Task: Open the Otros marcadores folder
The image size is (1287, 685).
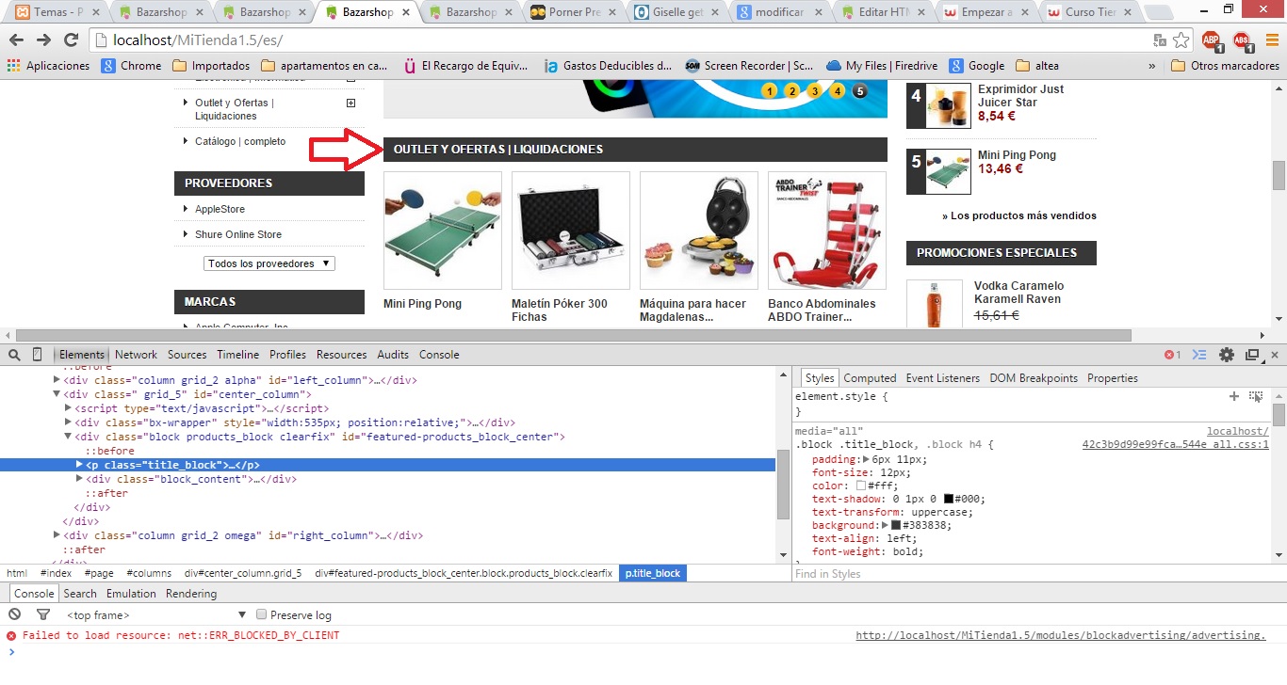Action: pyautogui.click(x=1225, y=66)
